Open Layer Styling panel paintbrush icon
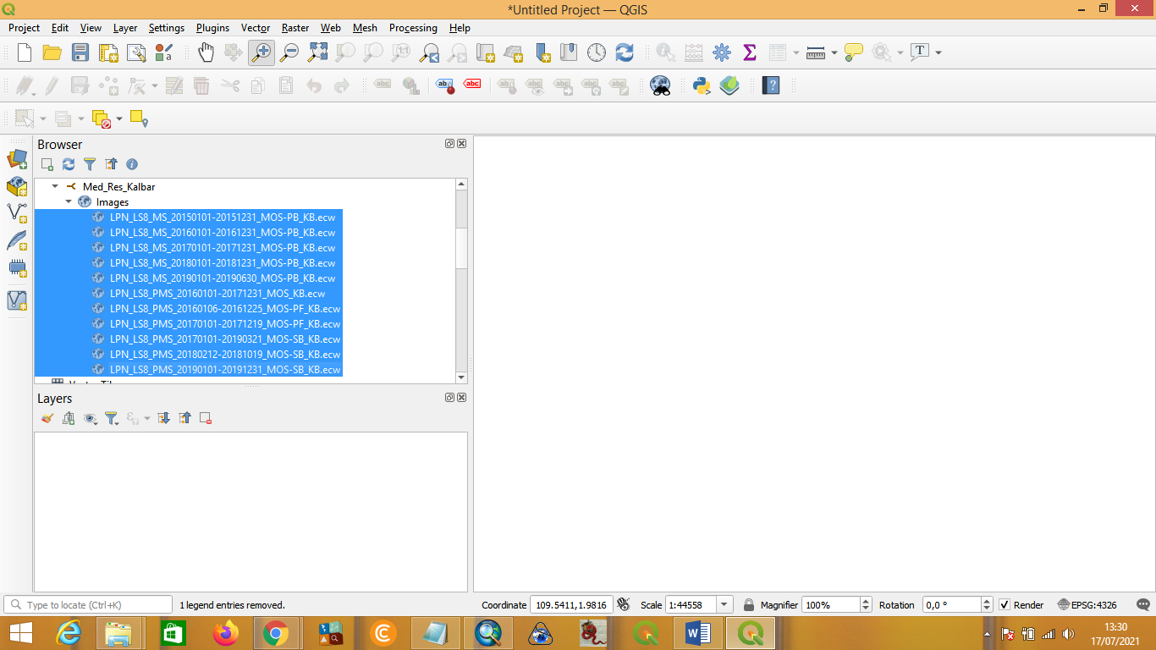Image resolution: width=1156 pixels, height=650 pixels. (x=47, y=418)
